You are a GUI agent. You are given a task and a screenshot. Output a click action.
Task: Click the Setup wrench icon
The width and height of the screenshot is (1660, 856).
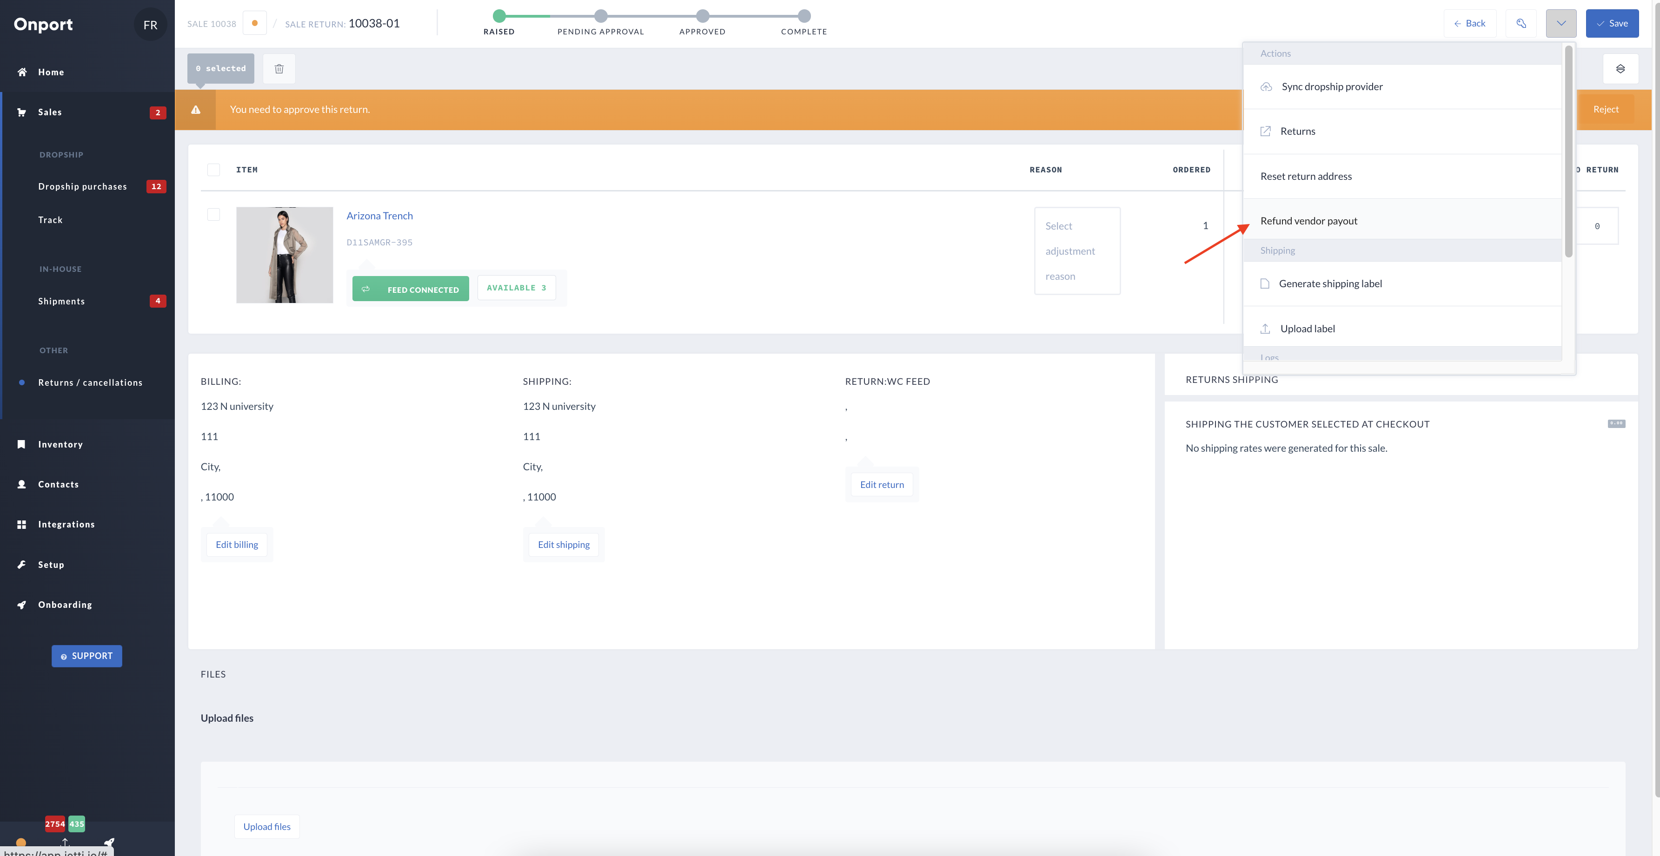point(21,565)
